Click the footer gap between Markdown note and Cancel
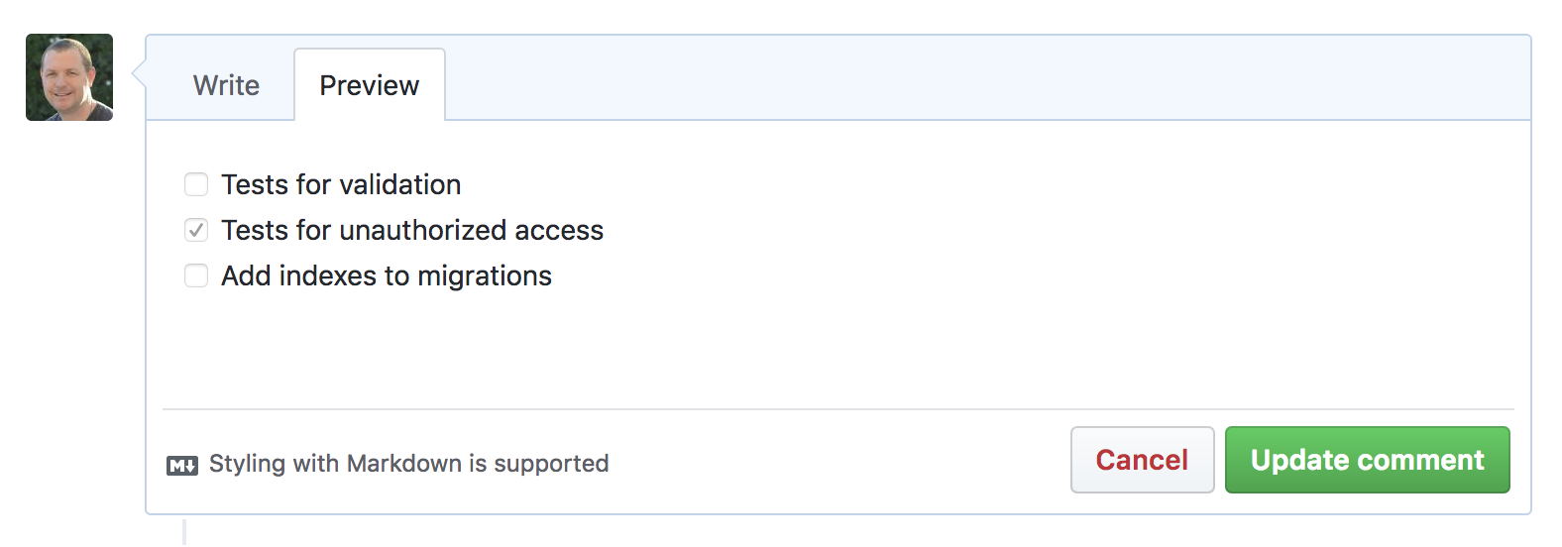 pos(838,462)
